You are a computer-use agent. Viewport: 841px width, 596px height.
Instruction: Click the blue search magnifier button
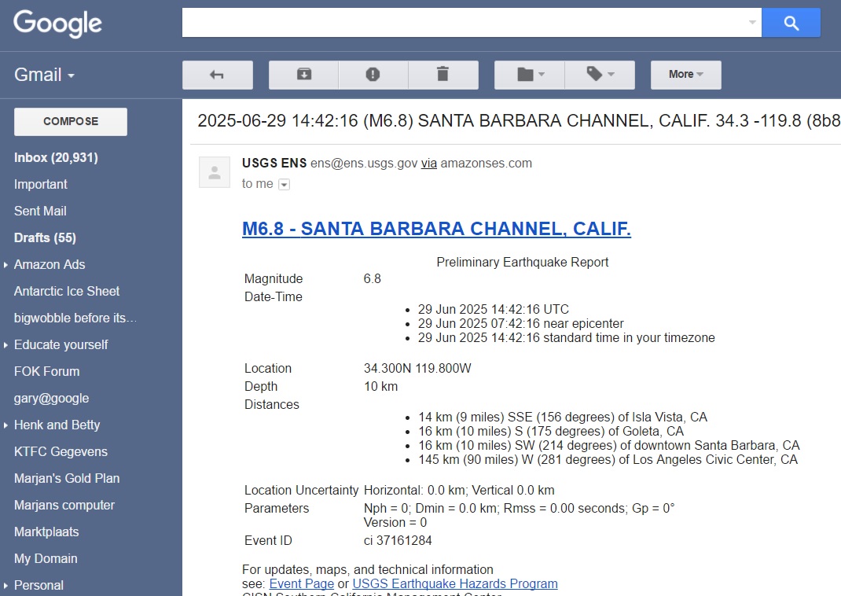pyautogui.click(x=791, y=23)
